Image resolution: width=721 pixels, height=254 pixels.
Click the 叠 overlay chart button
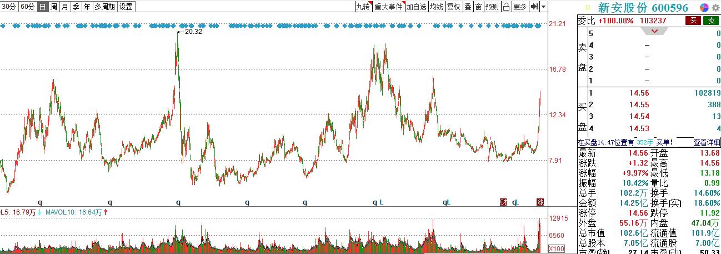pos(468,7)
